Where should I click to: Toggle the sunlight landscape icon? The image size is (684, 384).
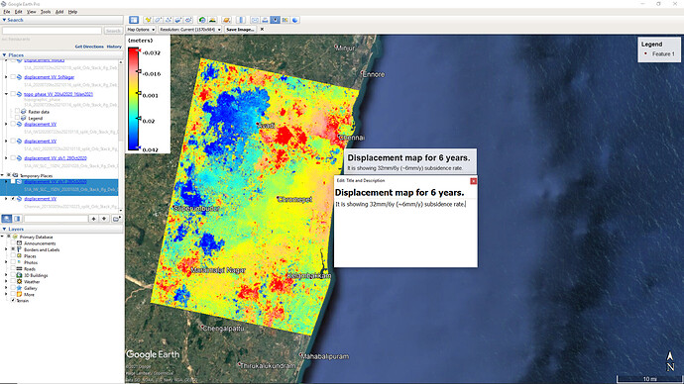(x=212, y=20)
